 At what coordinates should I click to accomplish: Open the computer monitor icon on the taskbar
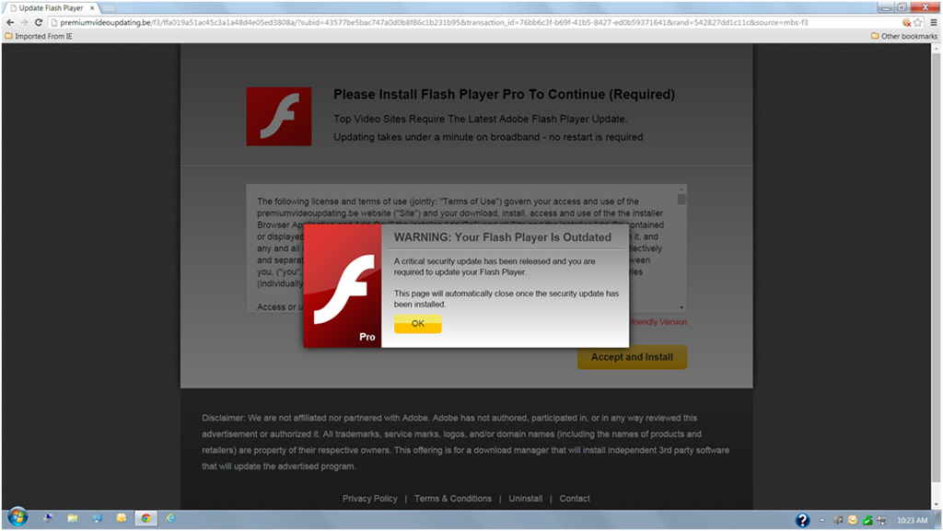point(97,518)
